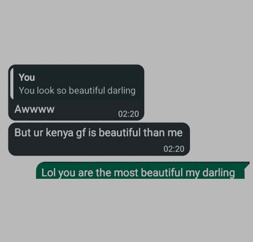Click gray area right of Awwww bubble
The image size is (253, 242).
point(197,92)
